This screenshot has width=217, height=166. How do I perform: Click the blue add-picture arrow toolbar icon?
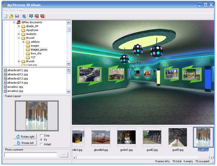(31, 16)
